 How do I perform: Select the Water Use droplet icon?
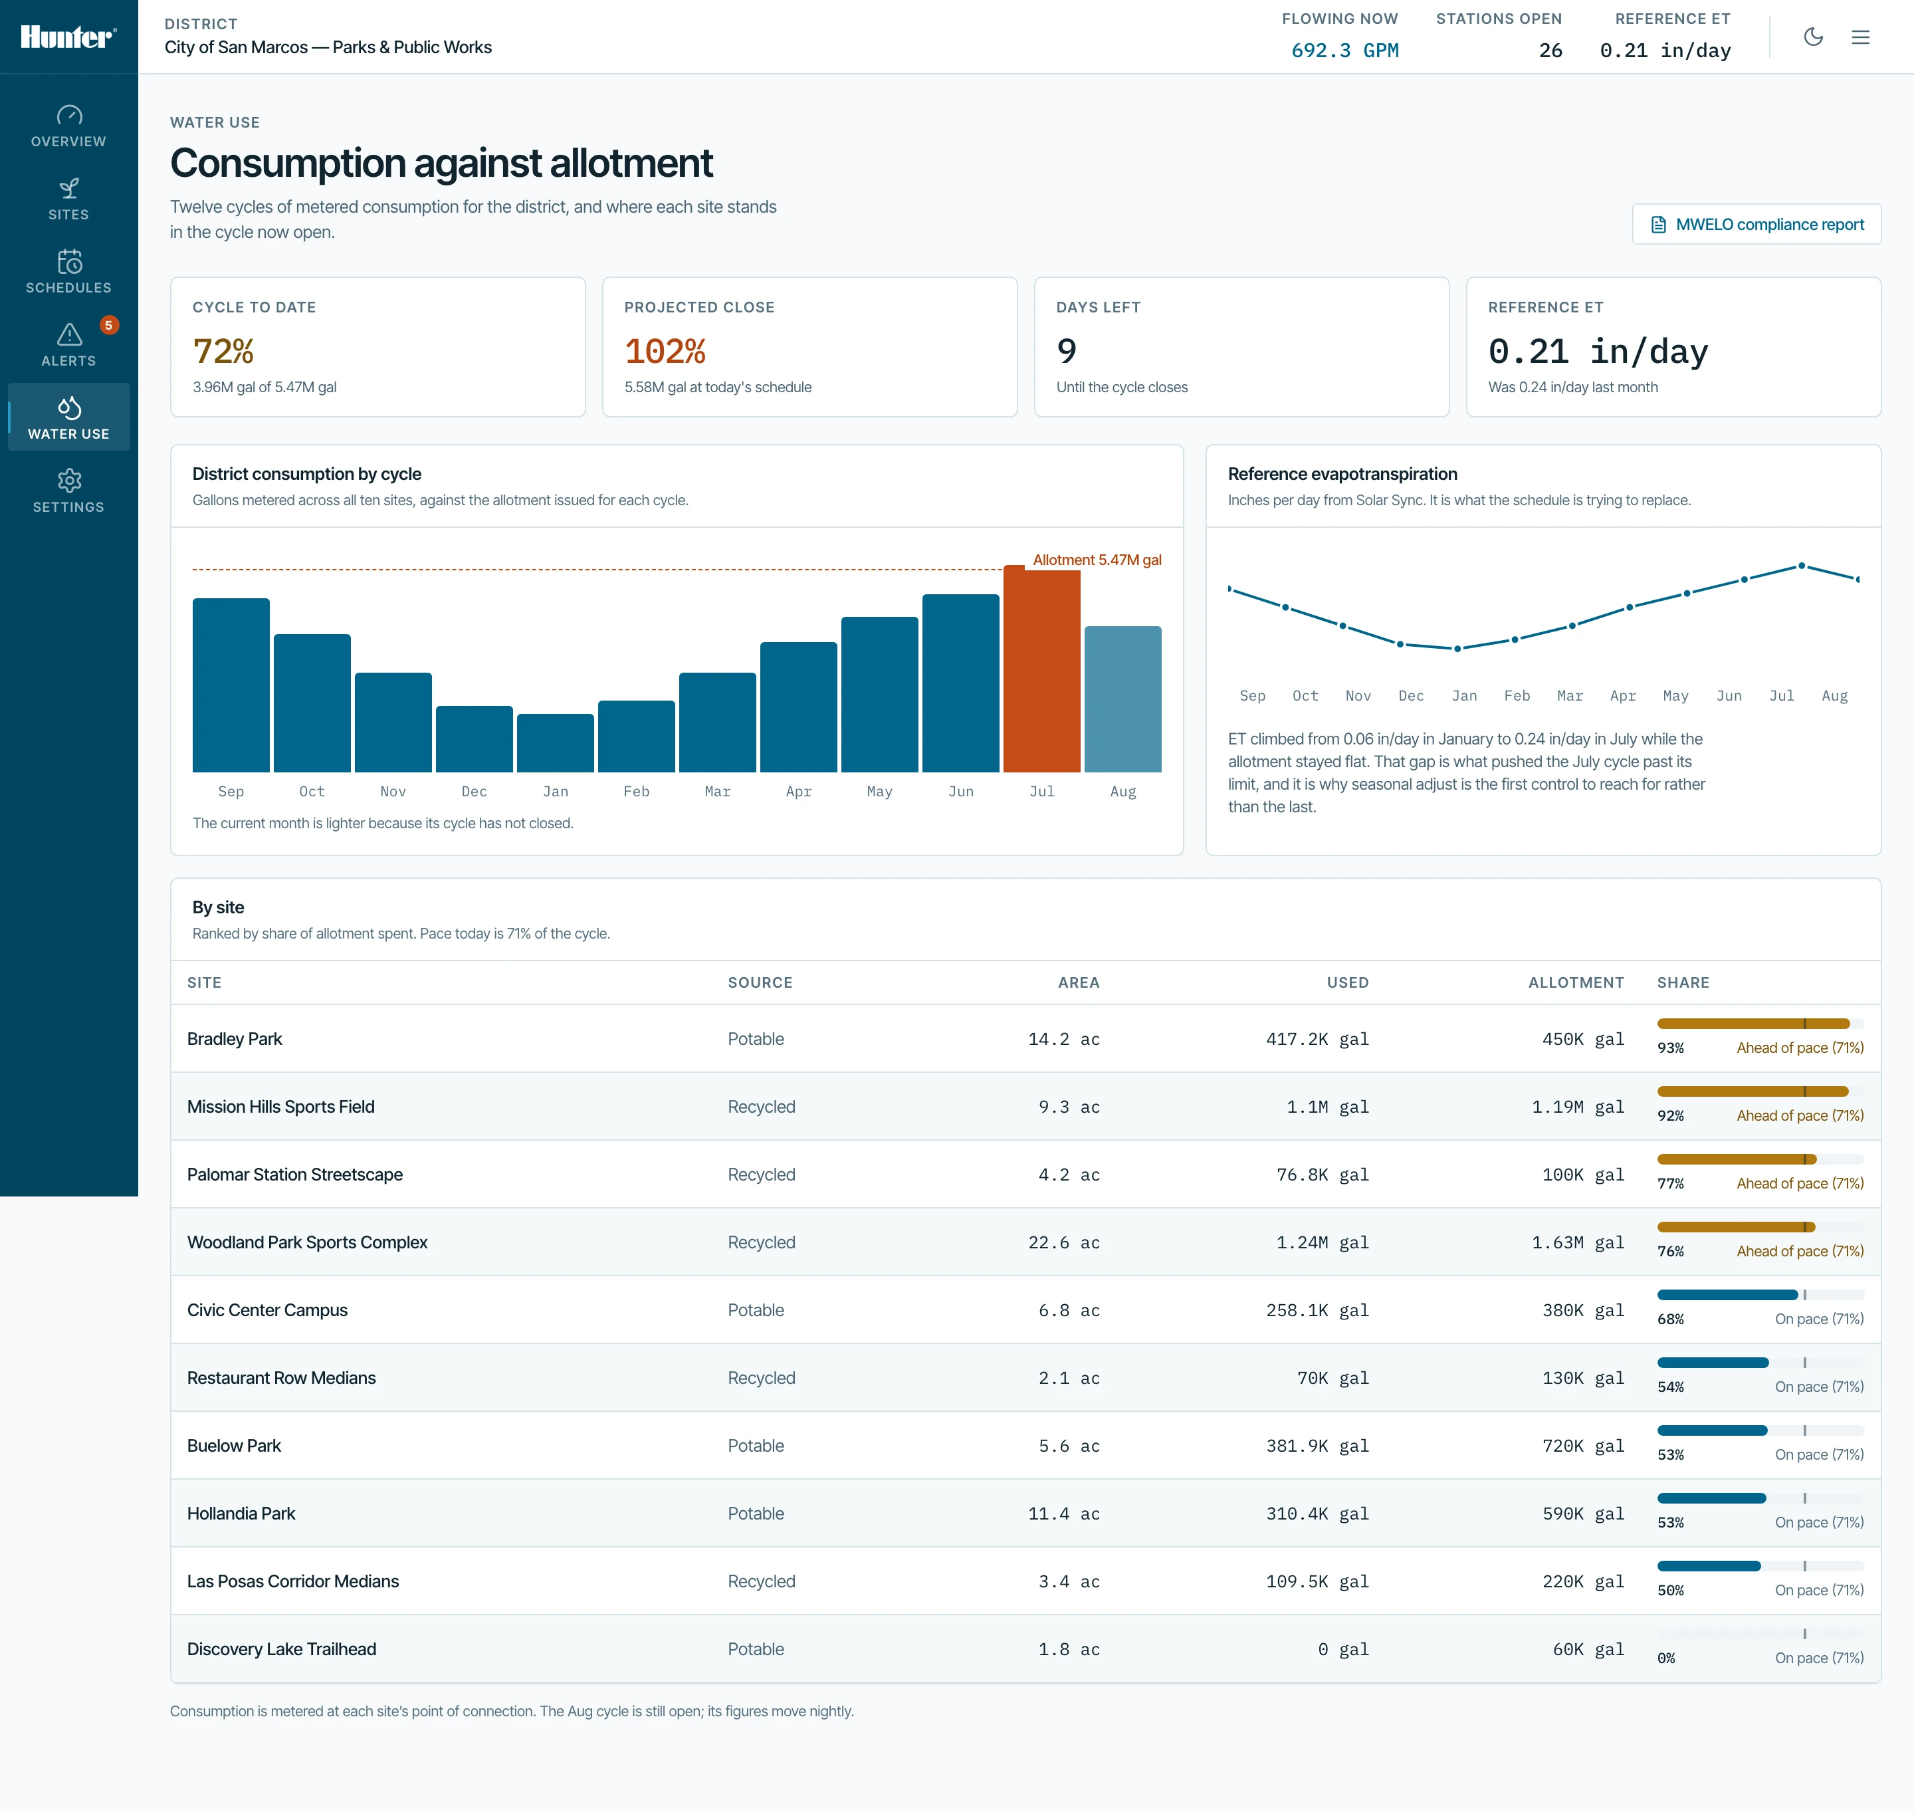tap(68, 407)
